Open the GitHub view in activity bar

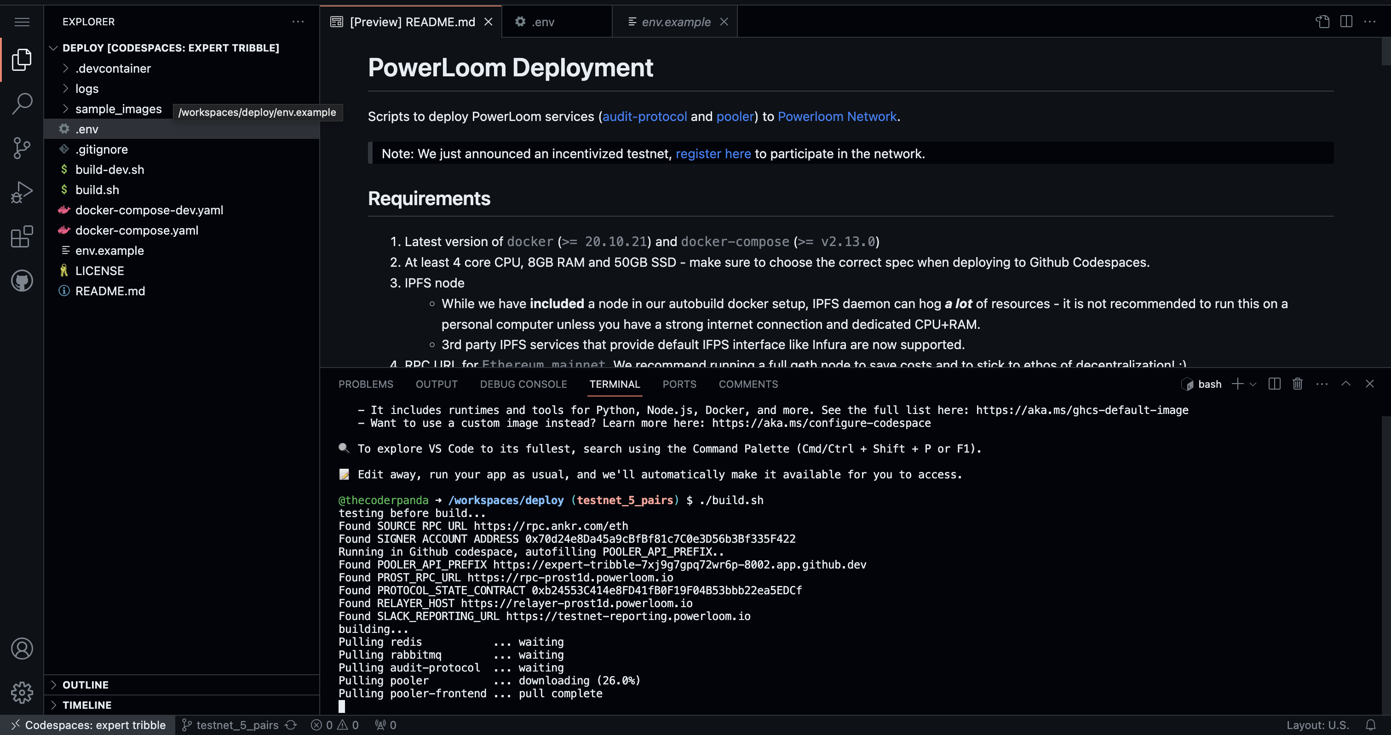[x=22, y=281]
